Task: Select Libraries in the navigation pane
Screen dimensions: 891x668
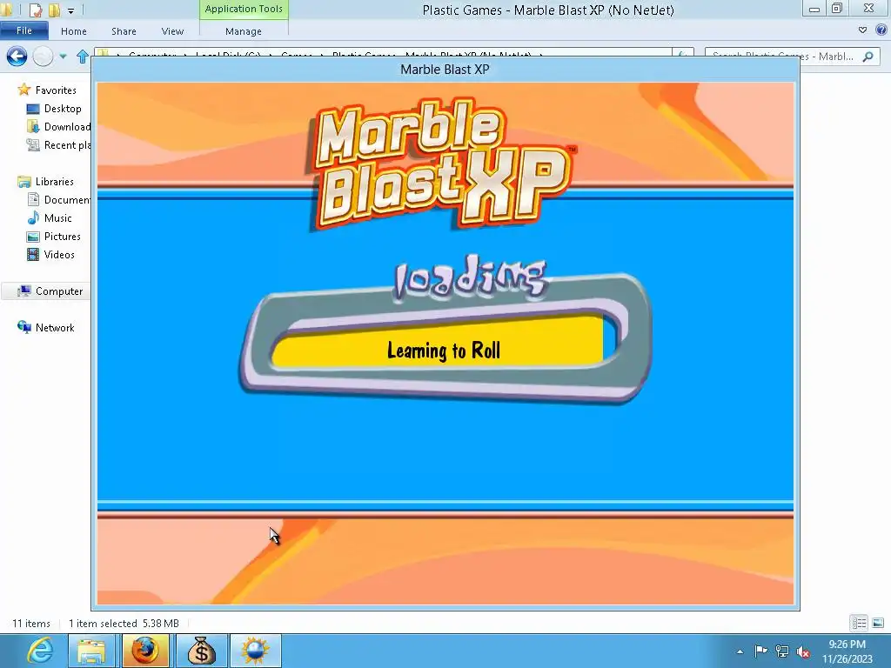Action: pyautogui.click(x=55, y=181)
